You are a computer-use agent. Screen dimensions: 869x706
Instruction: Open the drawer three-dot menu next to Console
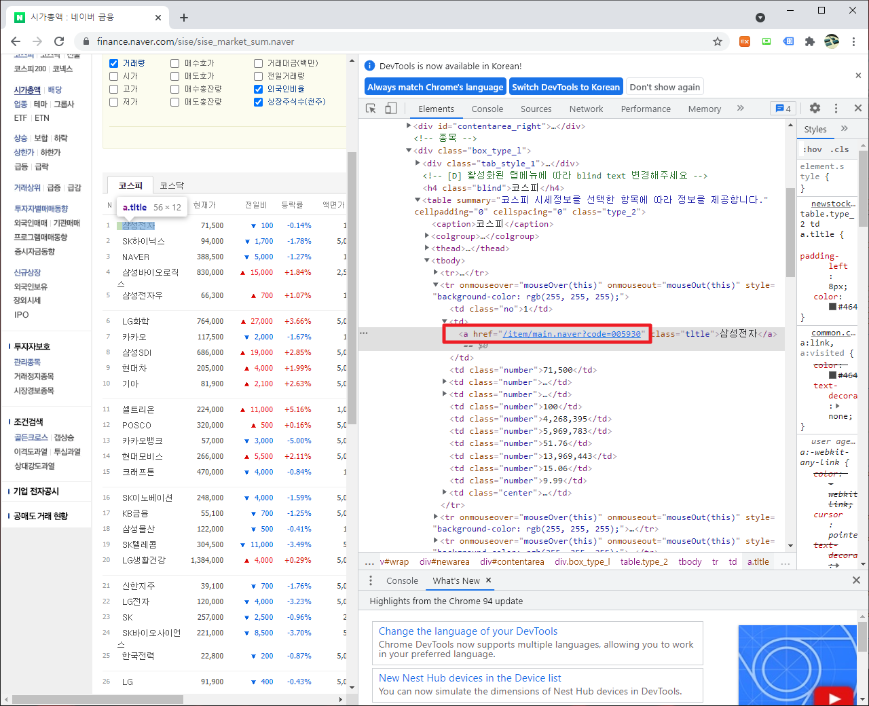coord(371,580)
